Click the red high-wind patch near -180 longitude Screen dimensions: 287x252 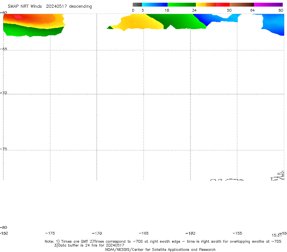(x=18, y=17)
